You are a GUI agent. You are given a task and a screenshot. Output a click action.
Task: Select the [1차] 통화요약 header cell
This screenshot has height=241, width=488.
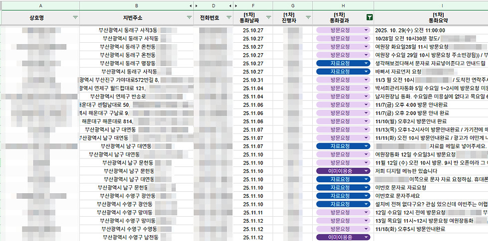(431, 18)
